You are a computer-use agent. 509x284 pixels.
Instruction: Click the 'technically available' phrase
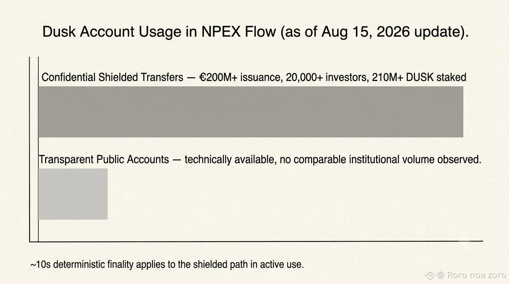[x=229, y=160]
